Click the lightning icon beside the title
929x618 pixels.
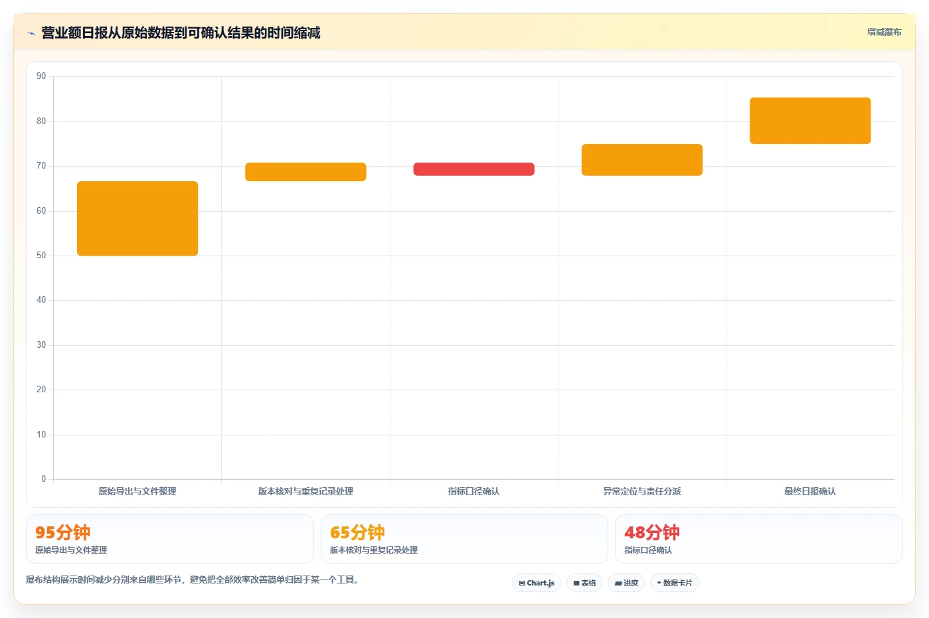point(31,33)
